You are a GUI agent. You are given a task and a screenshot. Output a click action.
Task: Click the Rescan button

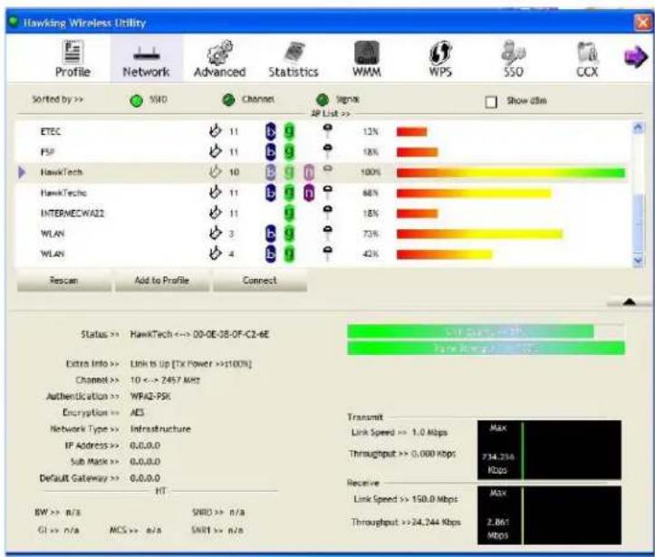pos(64,280)
